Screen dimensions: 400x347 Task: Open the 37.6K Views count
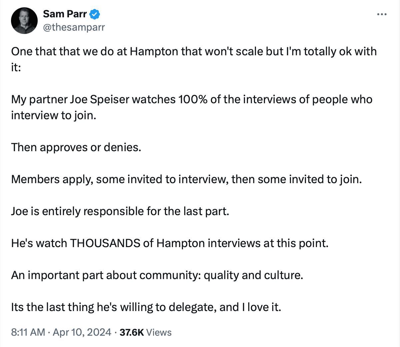click(x=146, y=332)
